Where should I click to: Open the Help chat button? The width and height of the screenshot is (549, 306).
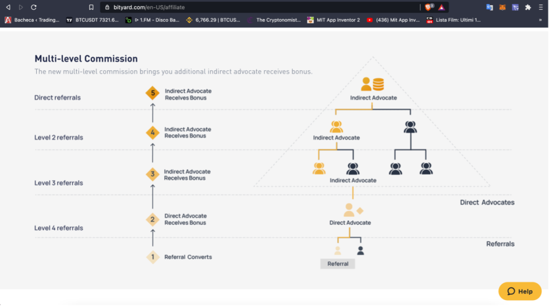[x=520, y=291]
